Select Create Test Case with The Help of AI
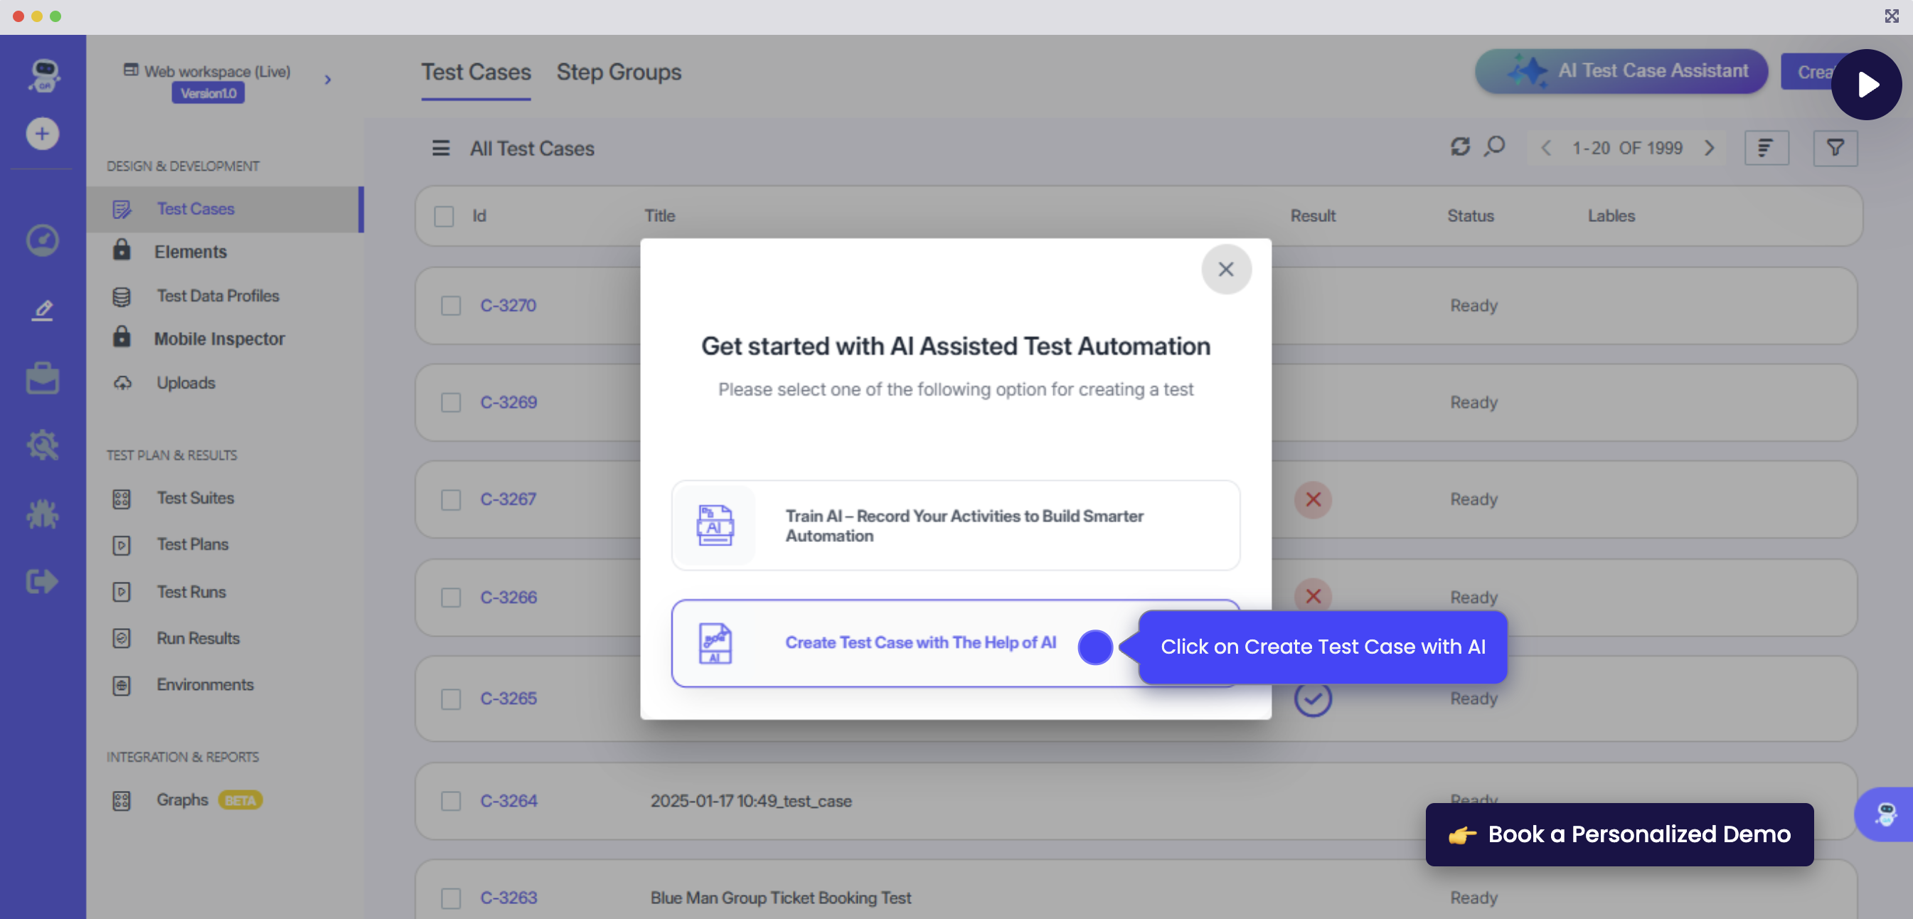Viewport: 1913px width, 919px height. 920,642
